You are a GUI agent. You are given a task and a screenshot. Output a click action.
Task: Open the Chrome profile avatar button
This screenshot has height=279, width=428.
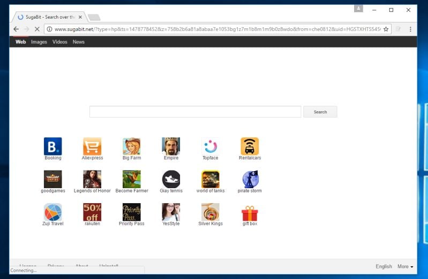pyautogui.click(x=358, y=9)
